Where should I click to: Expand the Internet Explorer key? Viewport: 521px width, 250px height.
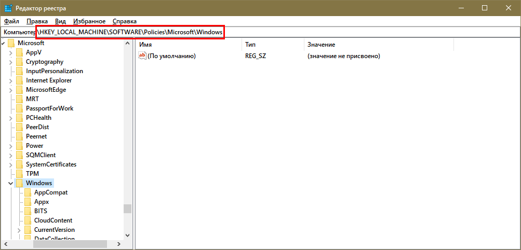[x=11, y=80]
